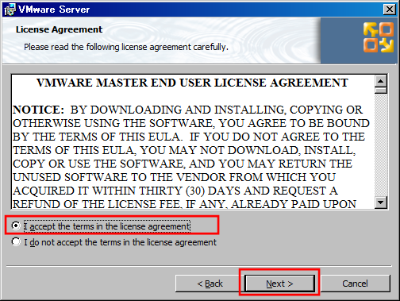Cancel the VMware Server installation

coord(355,284)
